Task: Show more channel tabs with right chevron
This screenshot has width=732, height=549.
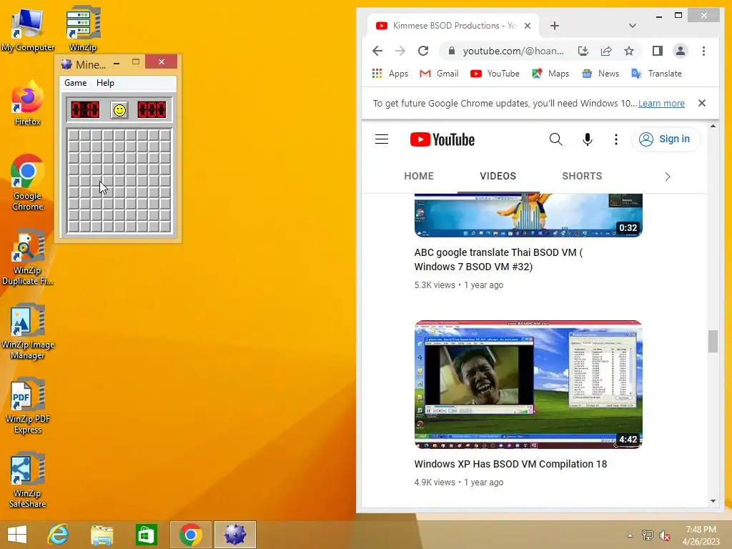Action: coord(668,177)
